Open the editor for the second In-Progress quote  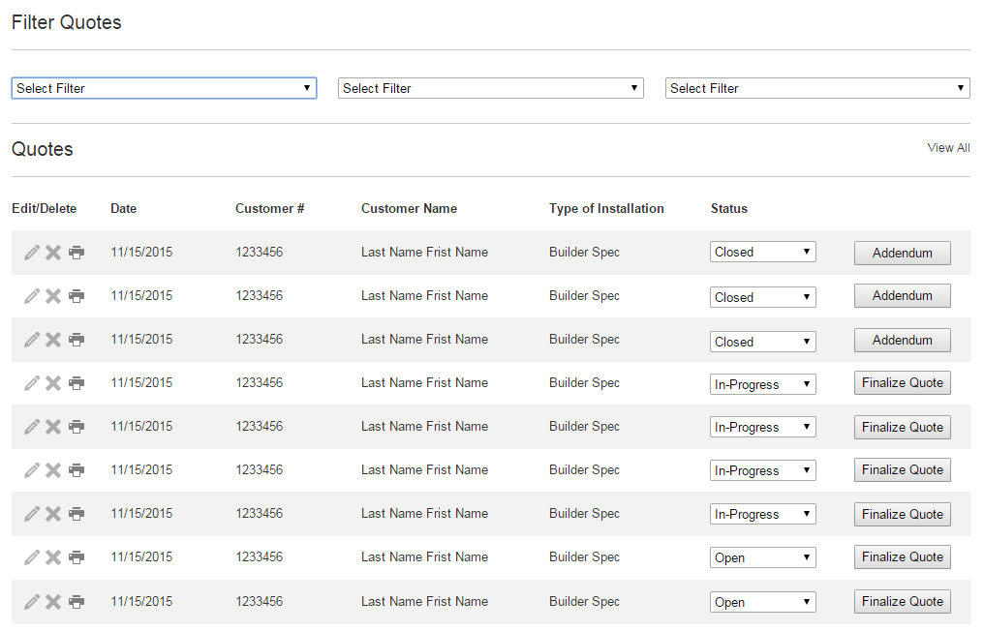[x=31, y=427]
